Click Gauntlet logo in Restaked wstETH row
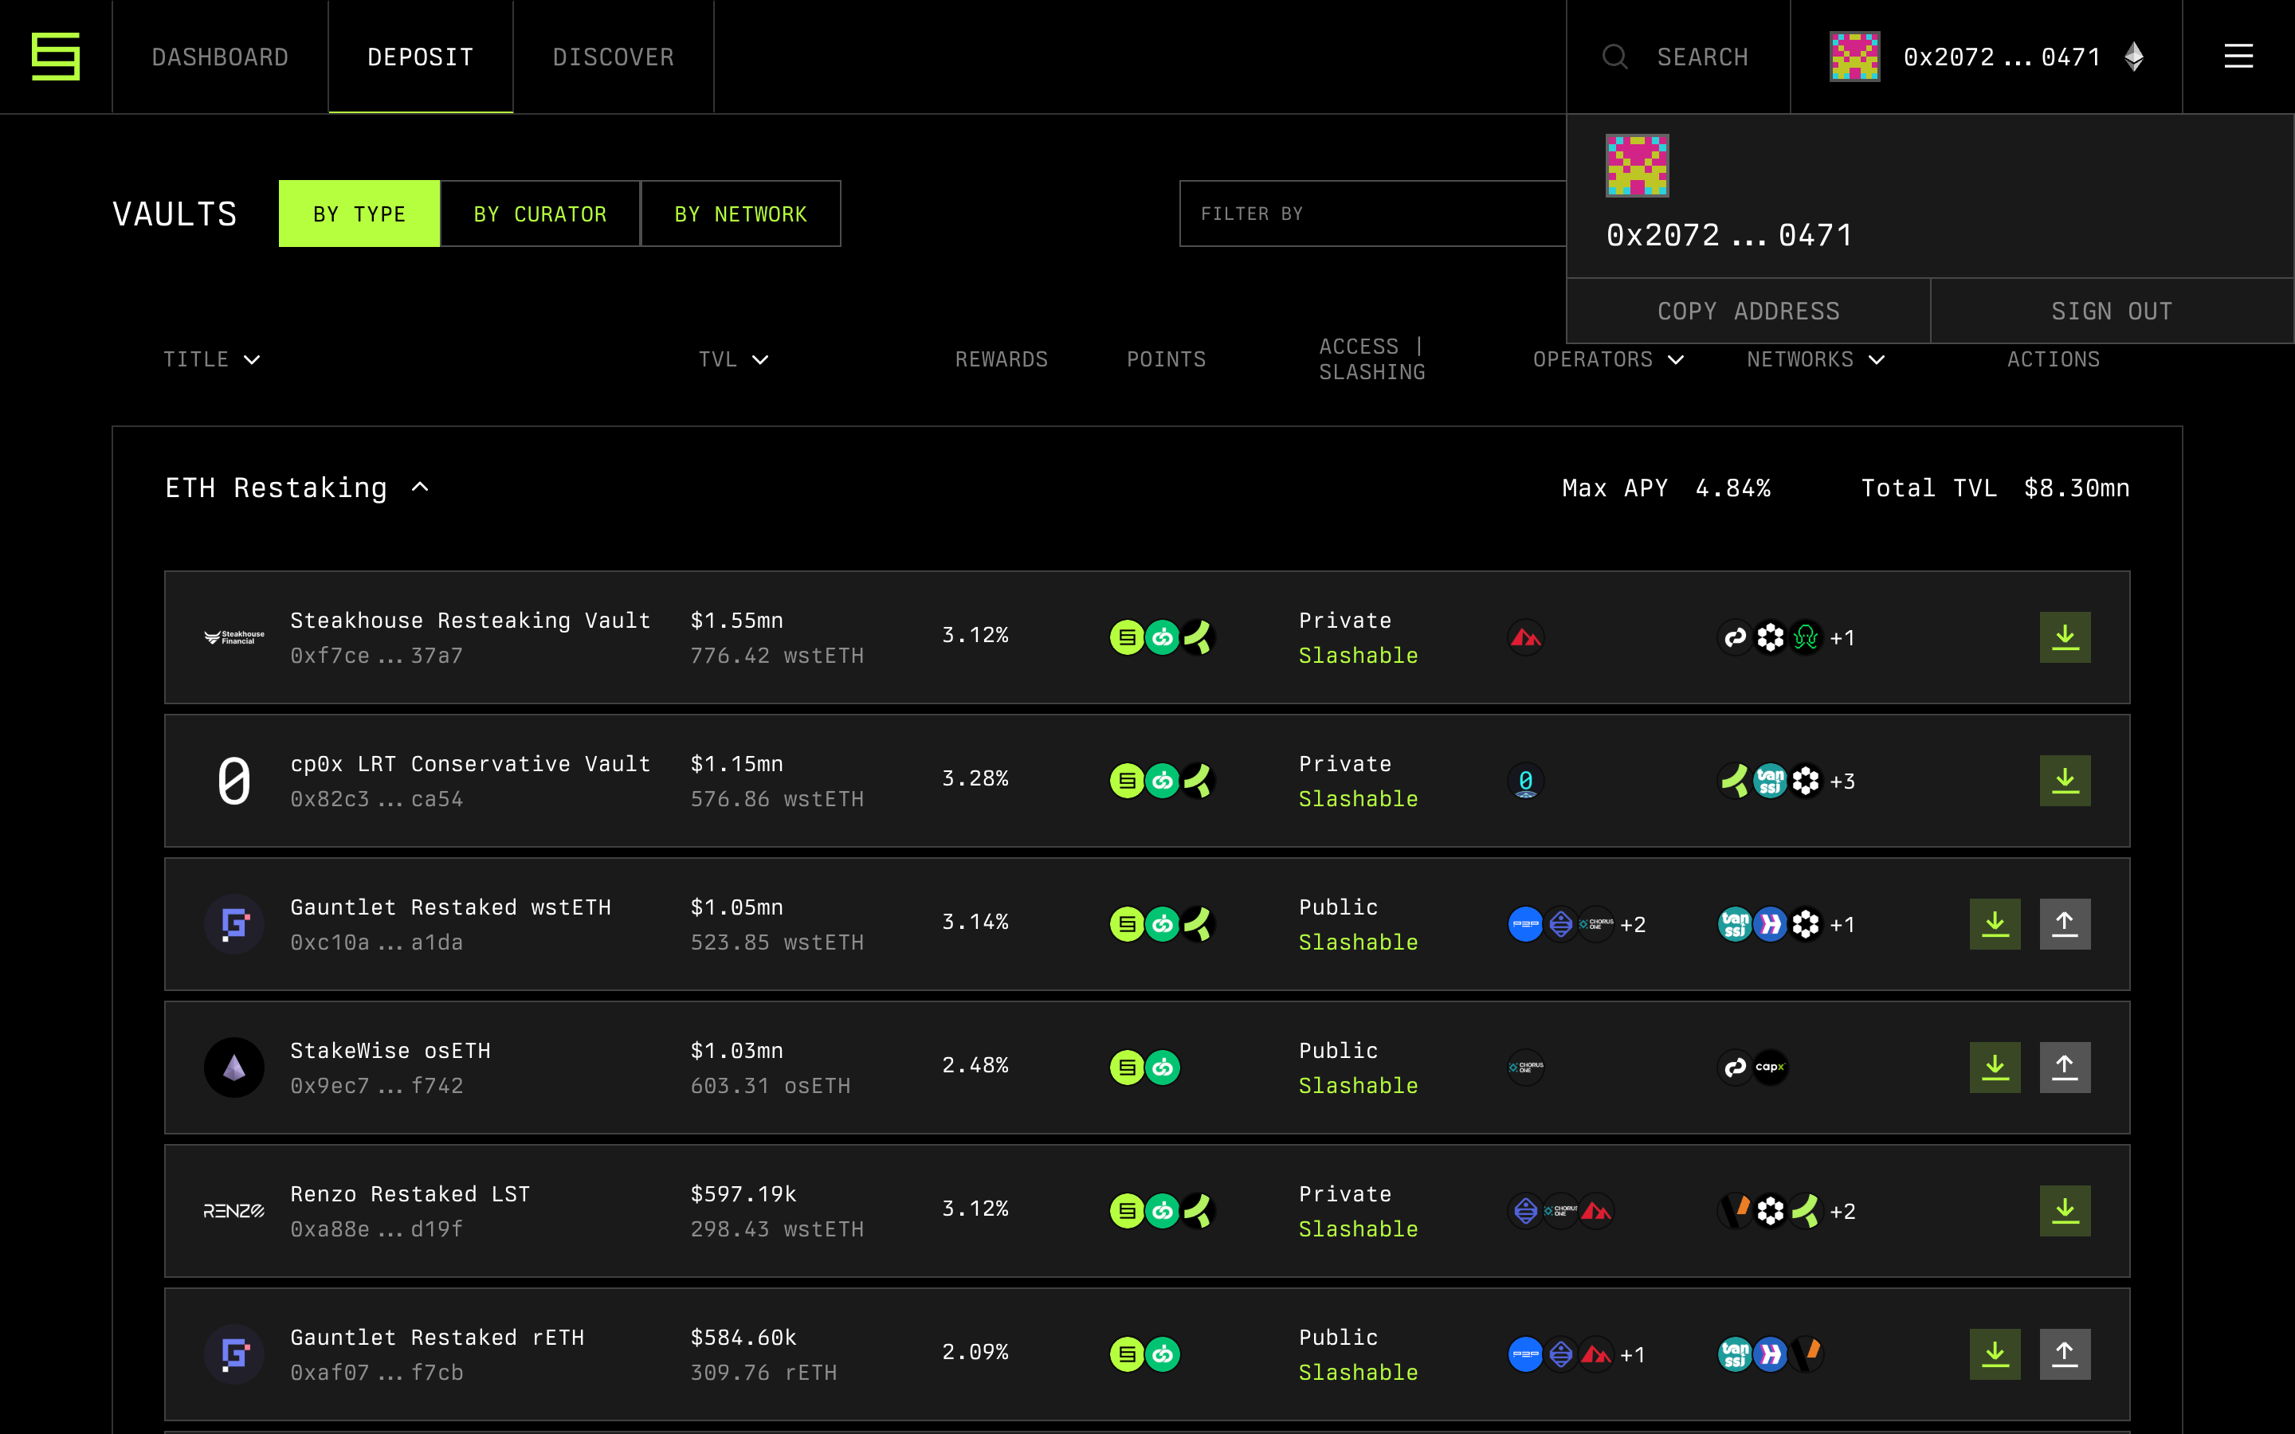This screenshot has height=1434, width=2295. [234, 924]
